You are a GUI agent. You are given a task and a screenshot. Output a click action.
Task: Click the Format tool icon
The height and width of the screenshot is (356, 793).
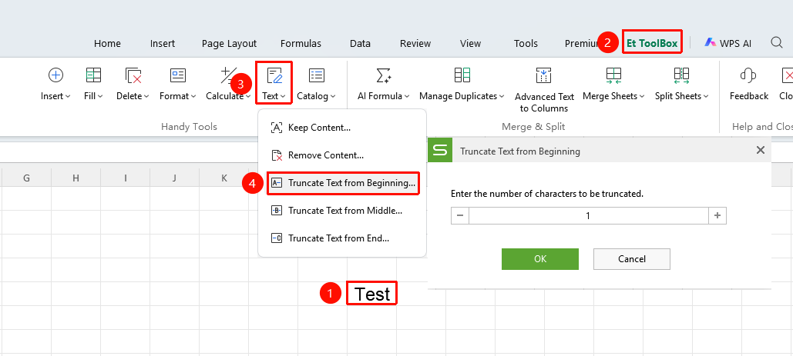coord(178,75)
